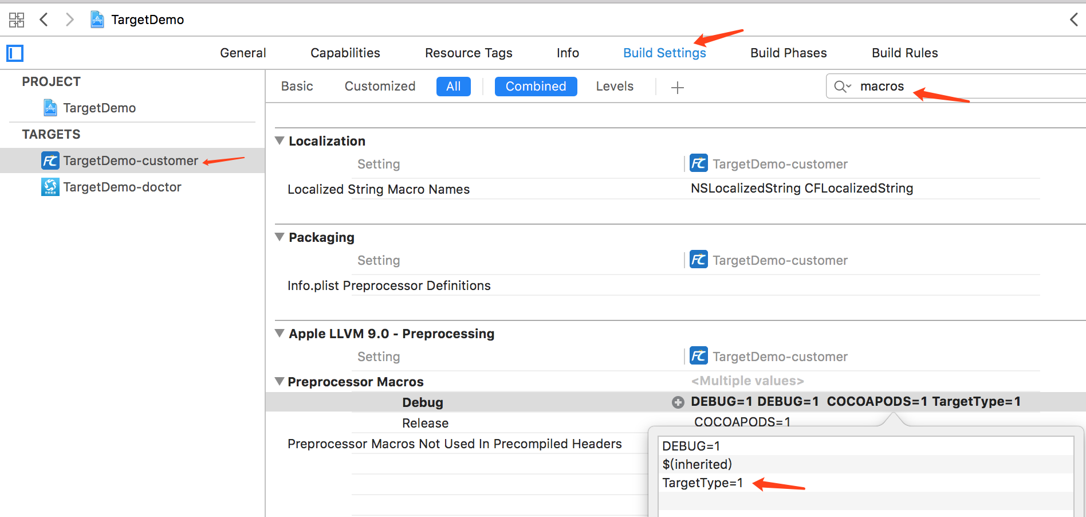Select Preprocessor Macros Not Used In Precompiled Headers
Screen dimensions: 1086x517
(x=455, y=444)
